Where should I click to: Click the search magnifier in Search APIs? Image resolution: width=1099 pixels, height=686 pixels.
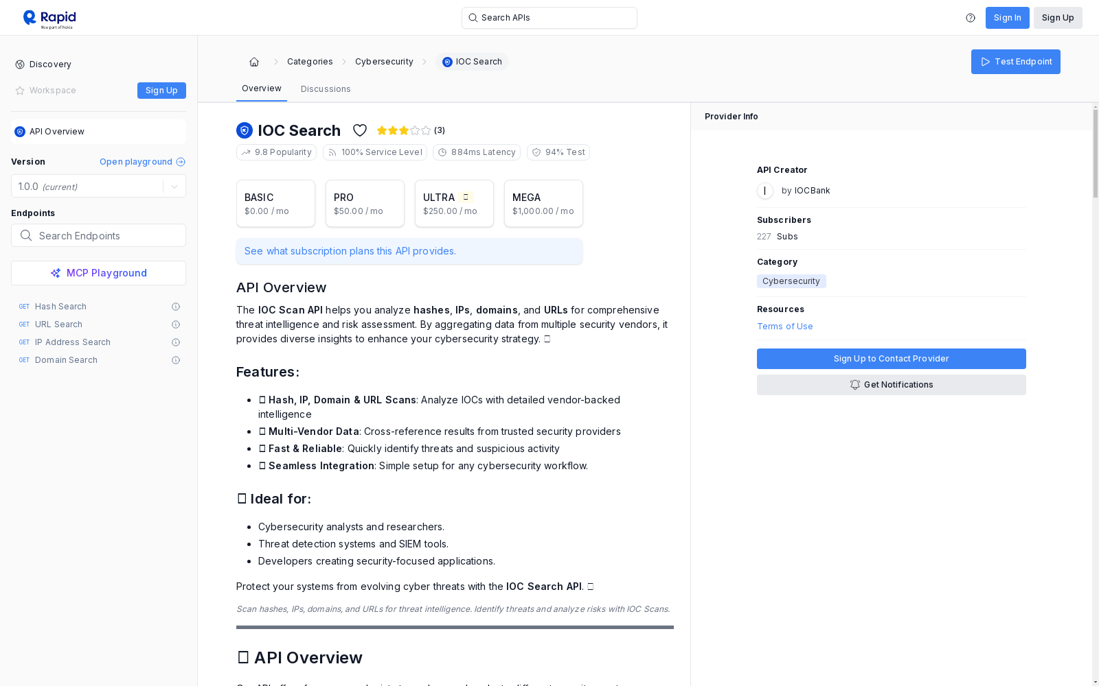[x=473, y=18]
